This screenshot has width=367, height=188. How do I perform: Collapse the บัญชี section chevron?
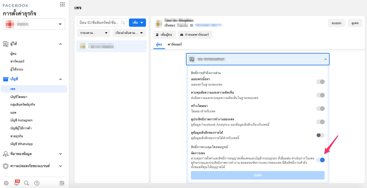pyautogui.click(x=61, y=79)
